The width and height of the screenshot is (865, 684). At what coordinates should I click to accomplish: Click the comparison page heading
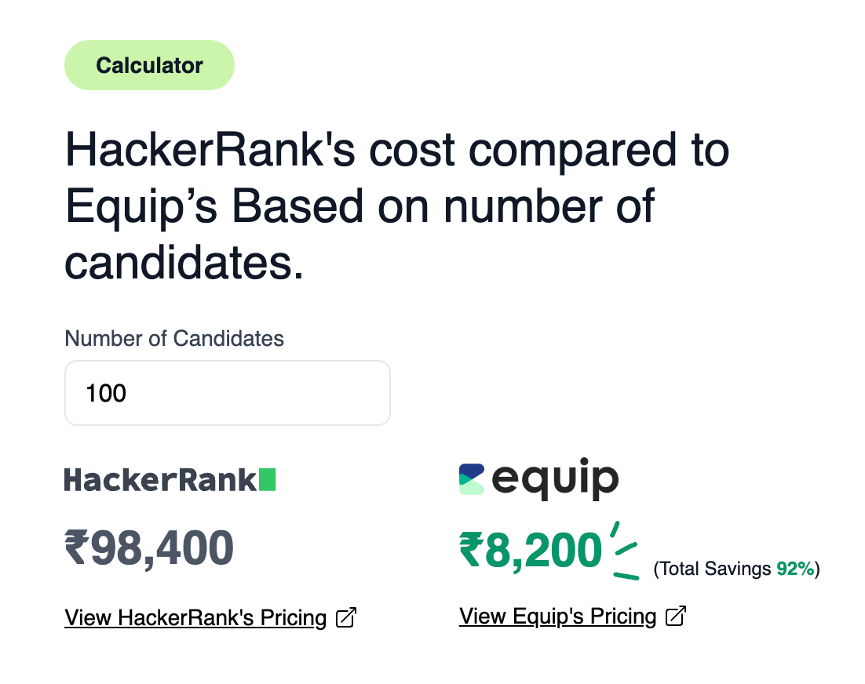click(396, 206)
